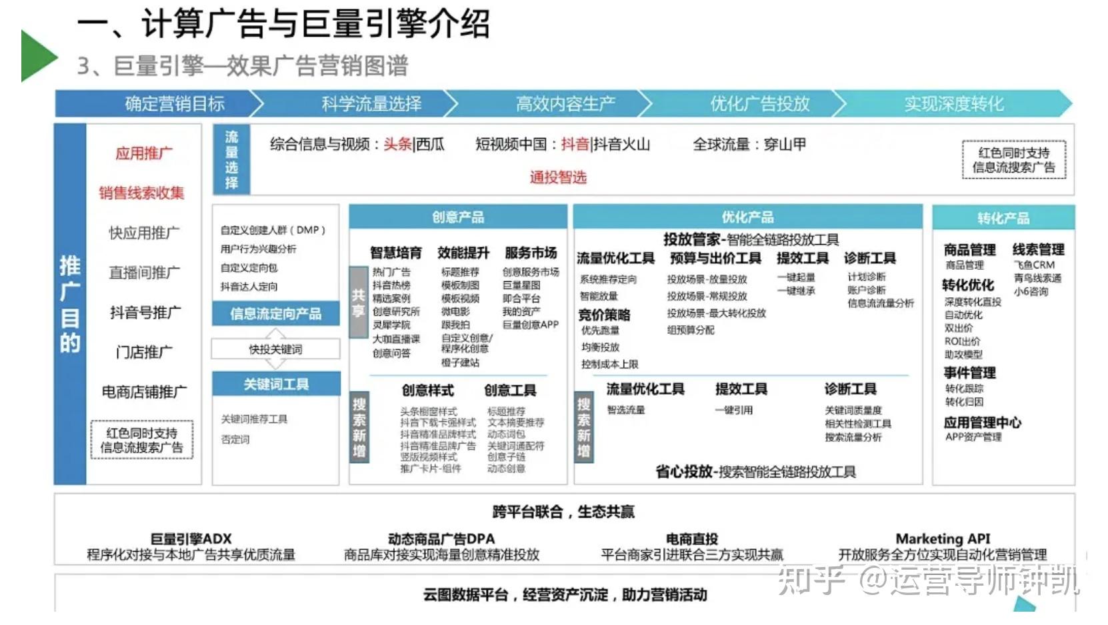This screenshot has width=1108, height=625.
Task: Click the 创意产品 header bar
Action: click(458, 217)
